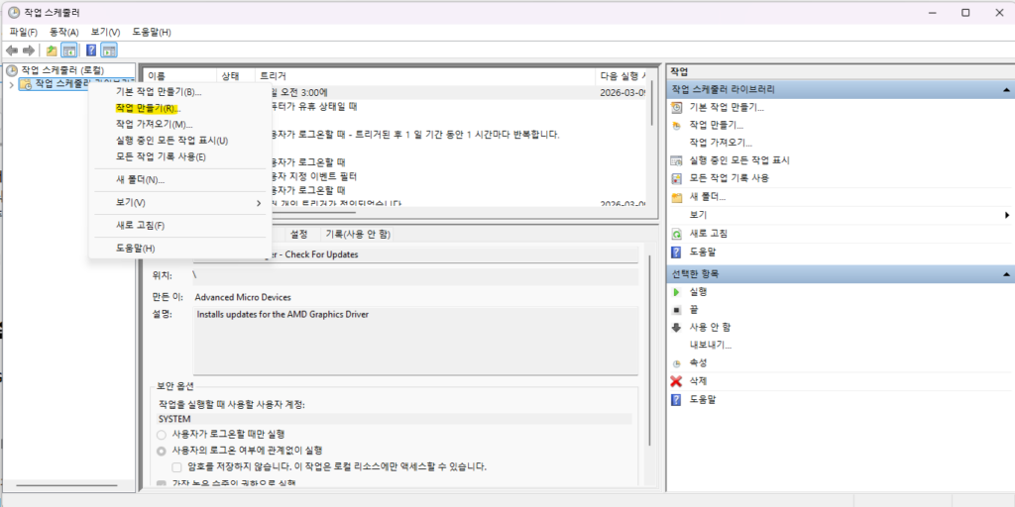1015x507 pixels.
Task: Click the Back arrow in the toolbar
Action: click(x=12, y=50)
